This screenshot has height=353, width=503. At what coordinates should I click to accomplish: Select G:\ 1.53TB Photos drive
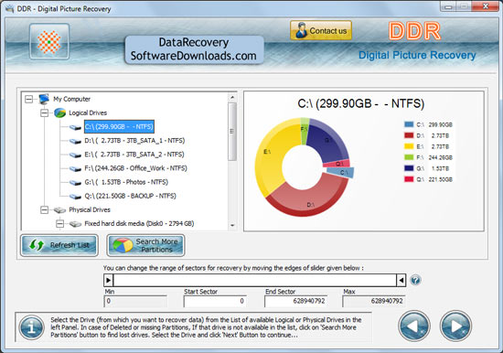126,182
